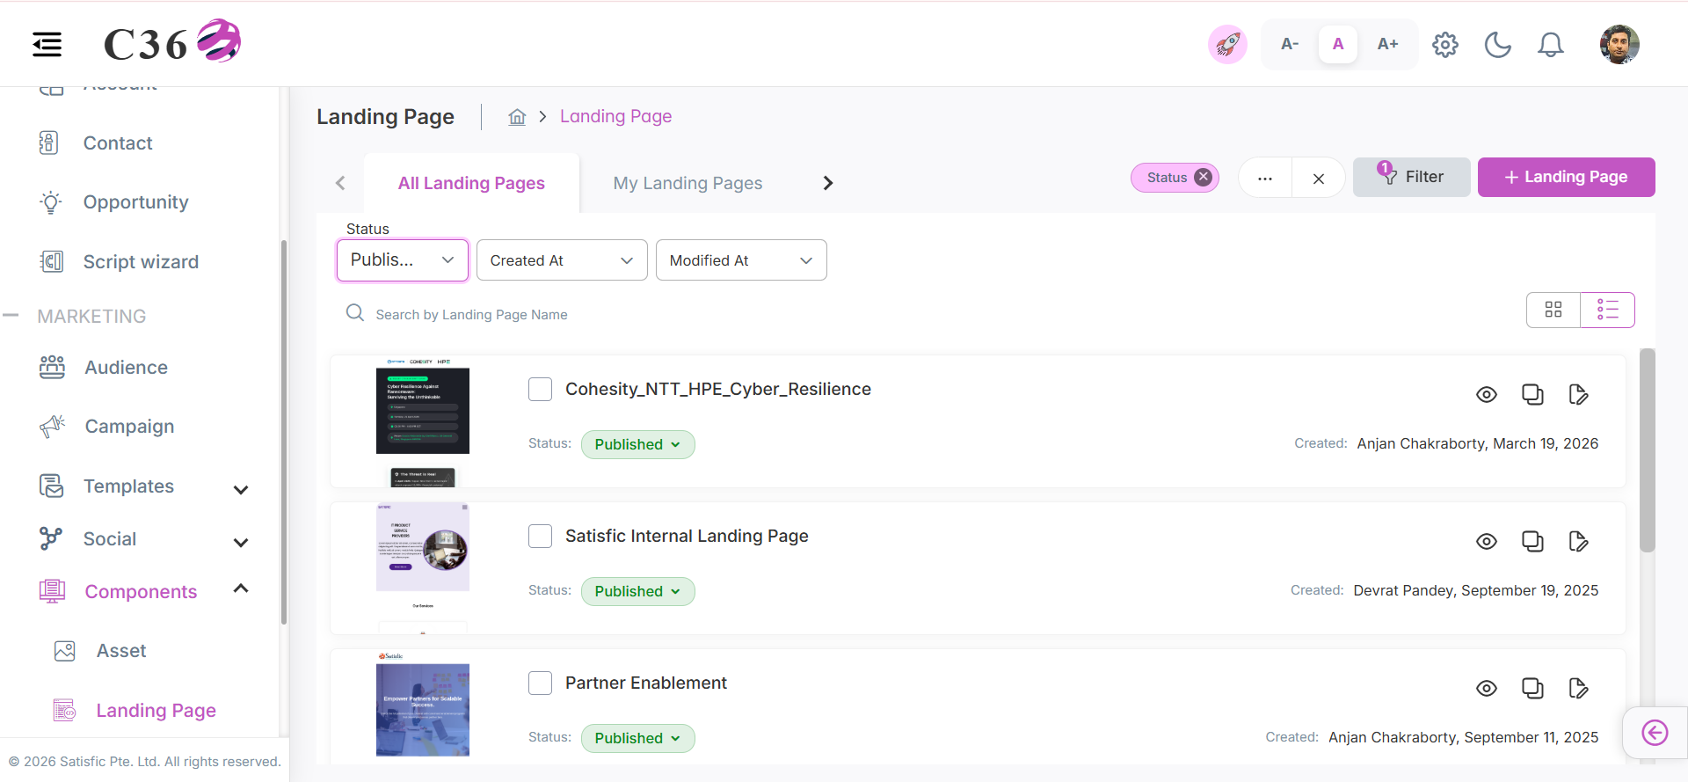
Task: Click the C36 logo
Action: 172,42
